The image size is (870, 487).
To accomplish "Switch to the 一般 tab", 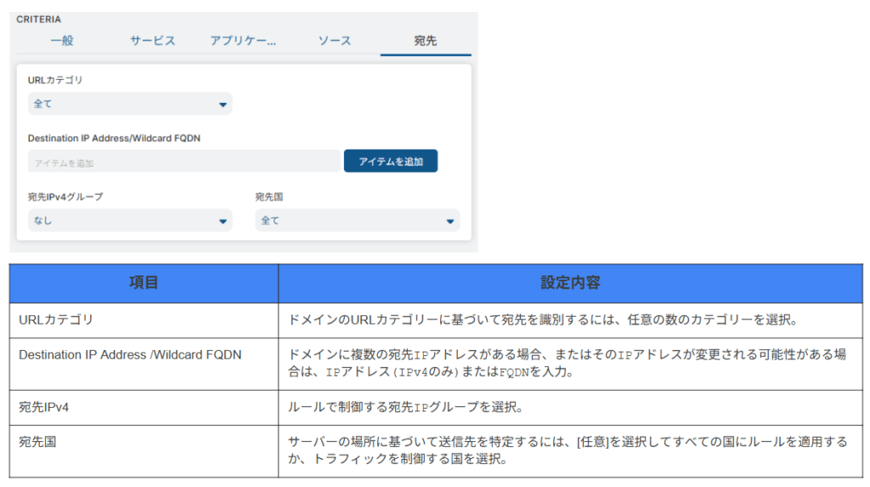I will click(61, 41).
